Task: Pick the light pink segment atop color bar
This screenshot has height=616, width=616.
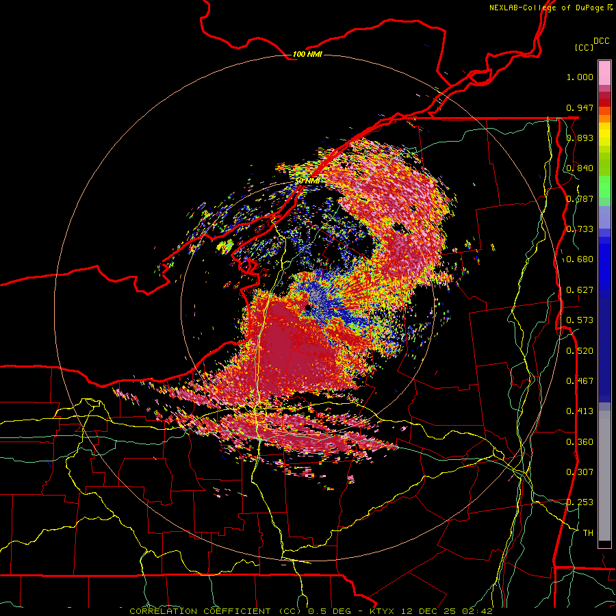Action: (604, 73)
